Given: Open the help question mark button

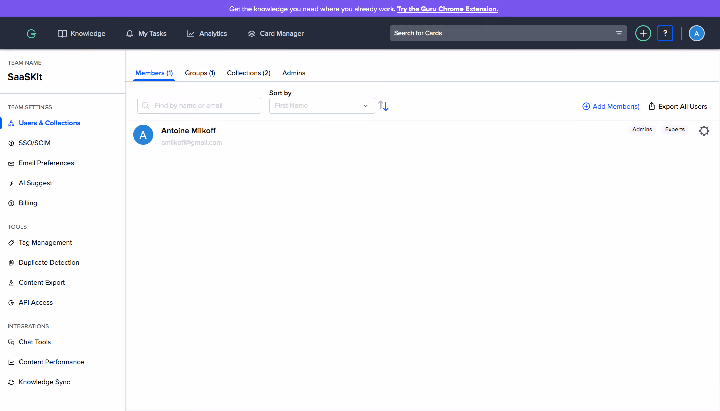Looking at the screenshot, I should (x=665, y=33).
